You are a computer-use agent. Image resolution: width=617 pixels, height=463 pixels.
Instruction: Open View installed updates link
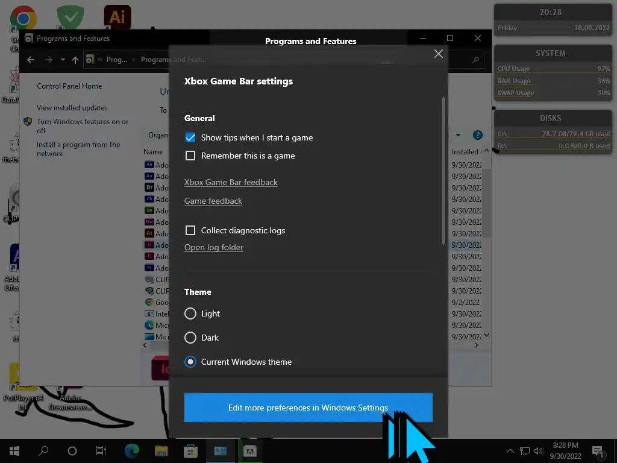point(72,107)
